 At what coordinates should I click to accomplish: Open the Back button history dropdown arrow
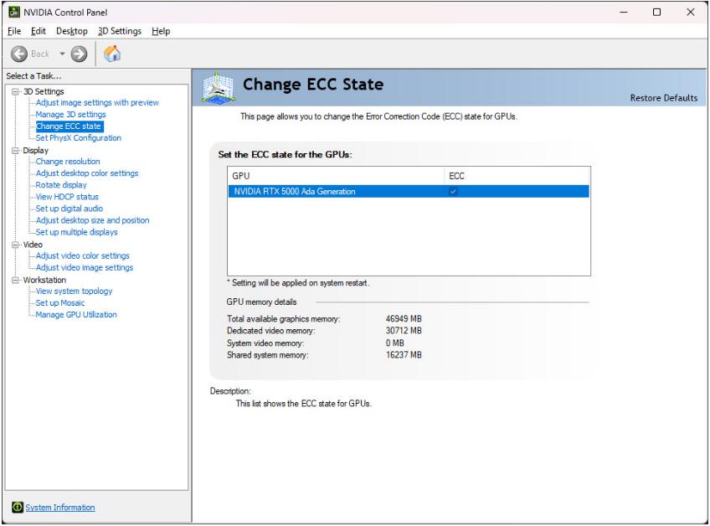click(61, 53)
